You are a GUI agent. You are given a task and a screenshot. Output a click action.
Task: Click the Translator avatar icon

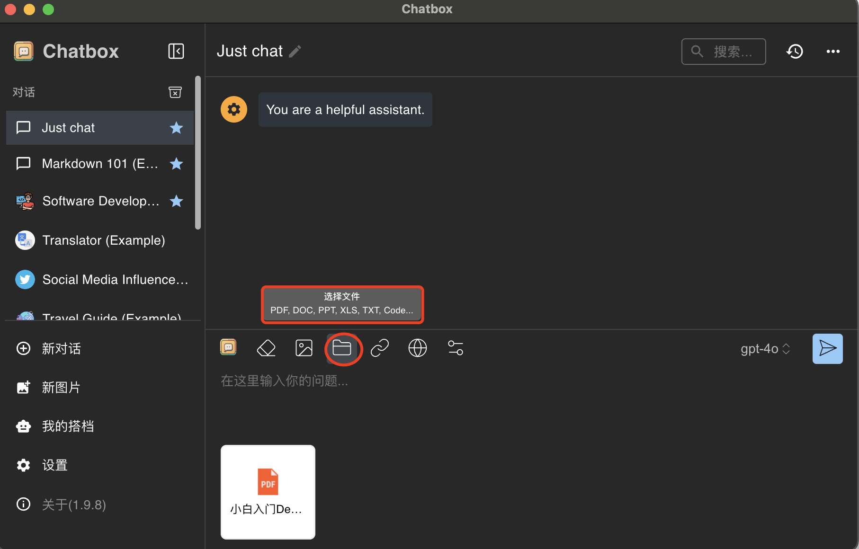(25, 240)
